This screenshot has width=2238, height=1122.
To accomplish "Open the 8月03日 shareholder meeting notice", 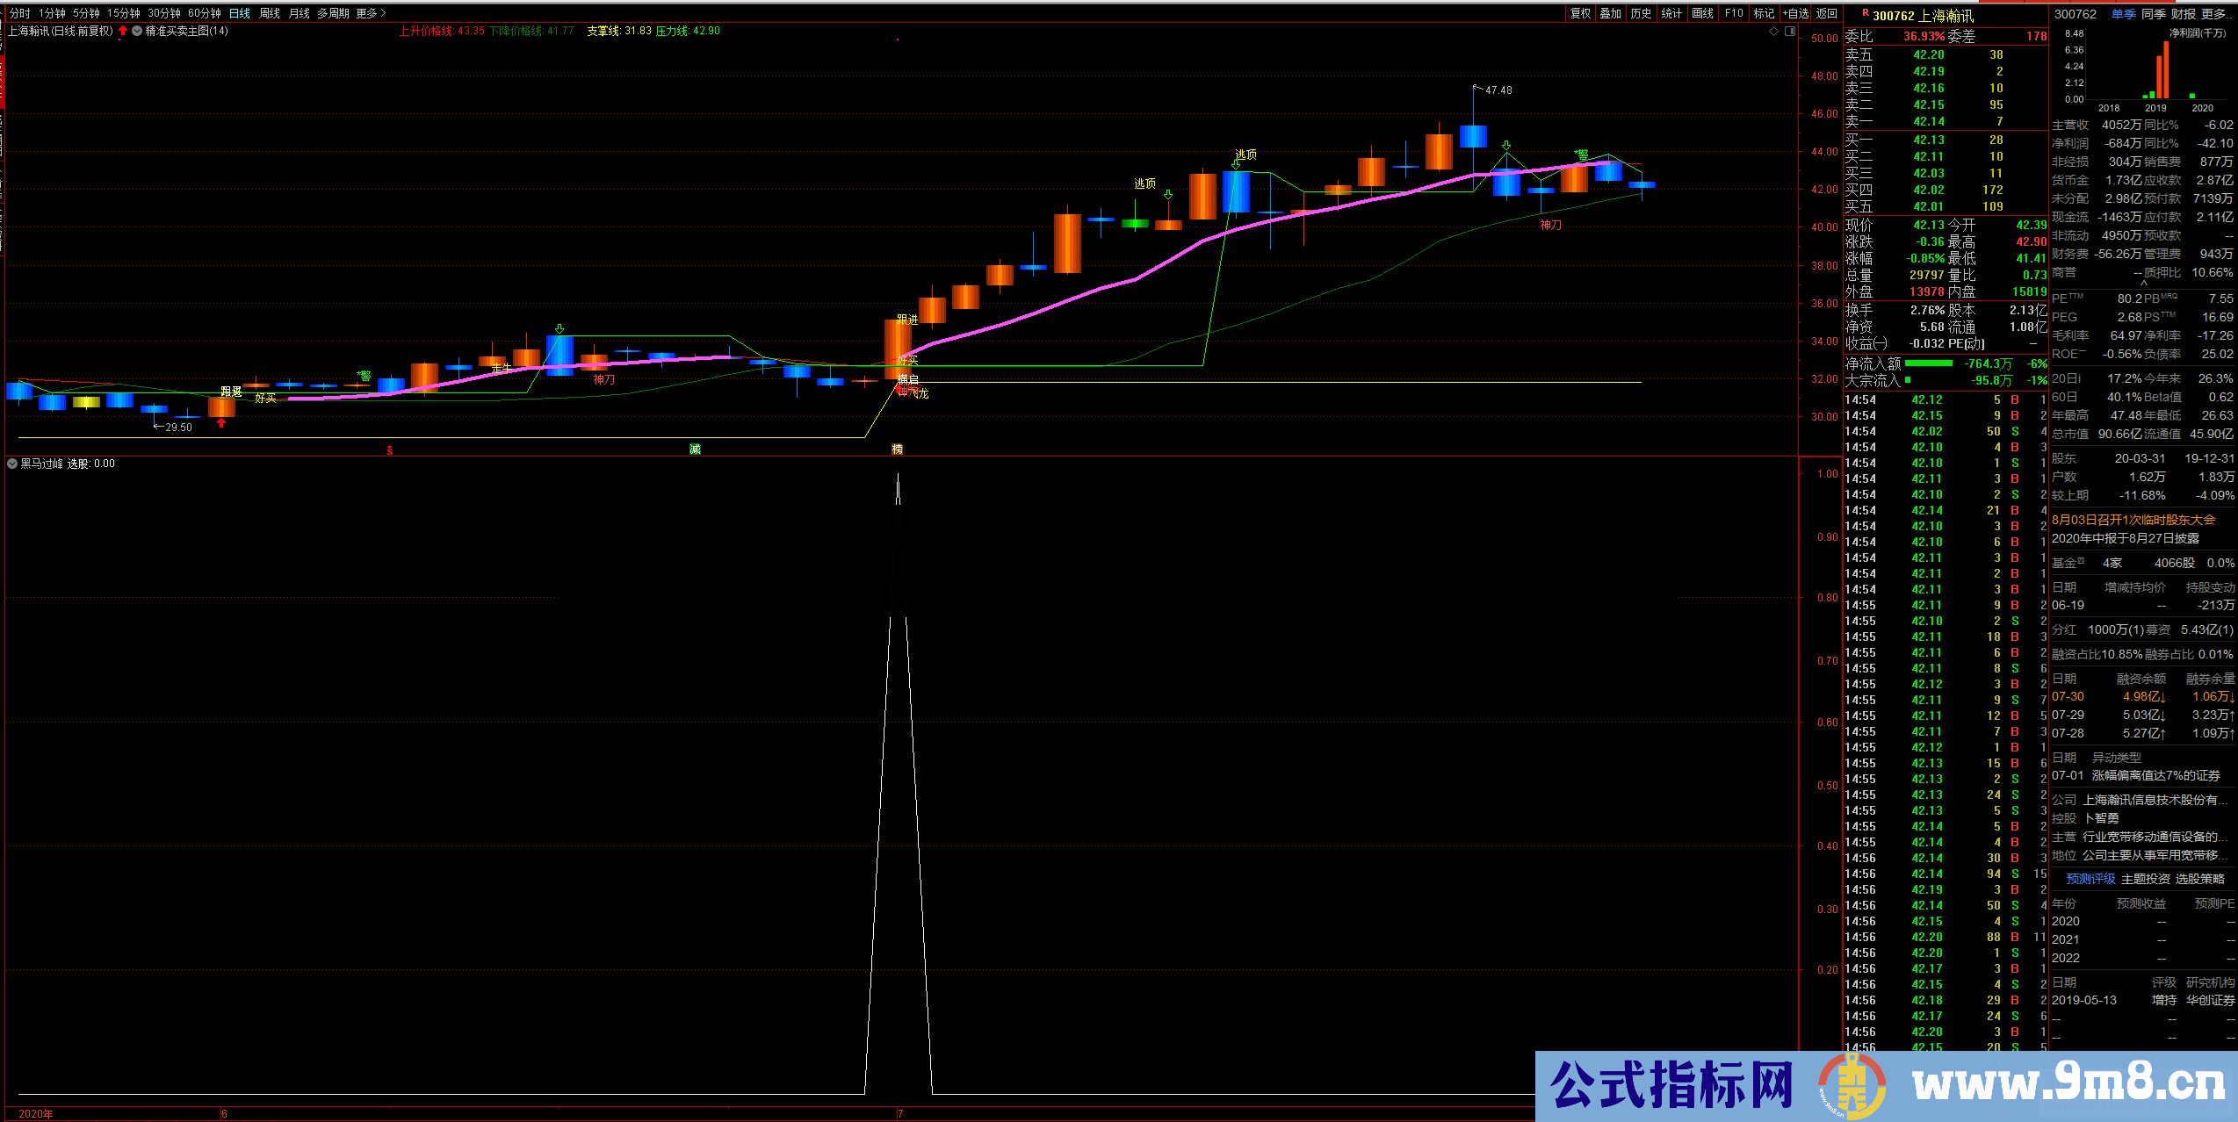I will [x=2133, y=520].
